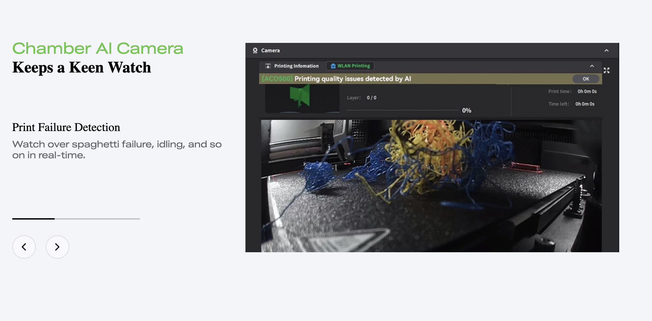The image size is (652, 321).
Task: Click the Chamber AI Camera green title
Action: 98,48
